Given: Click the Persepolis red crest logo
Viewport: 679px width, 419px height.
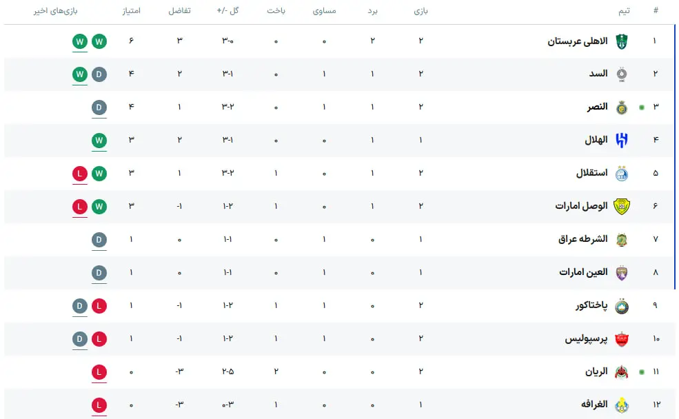Looking at the screenshot, I should (622, 339).
